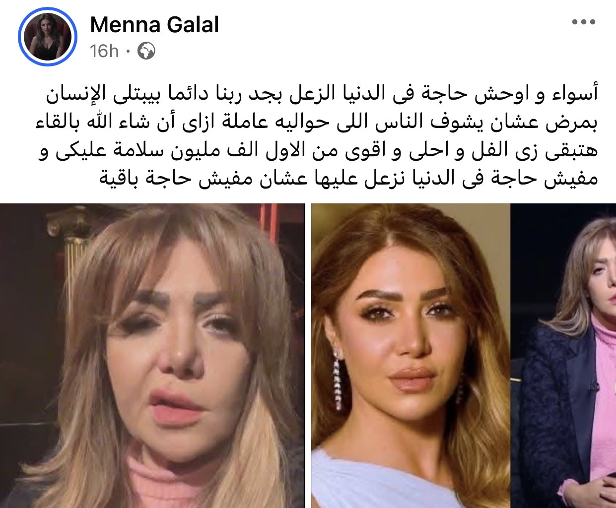Open the middle photo of the woman with the earring
616x508 pixels.
(x=411, y=356)
